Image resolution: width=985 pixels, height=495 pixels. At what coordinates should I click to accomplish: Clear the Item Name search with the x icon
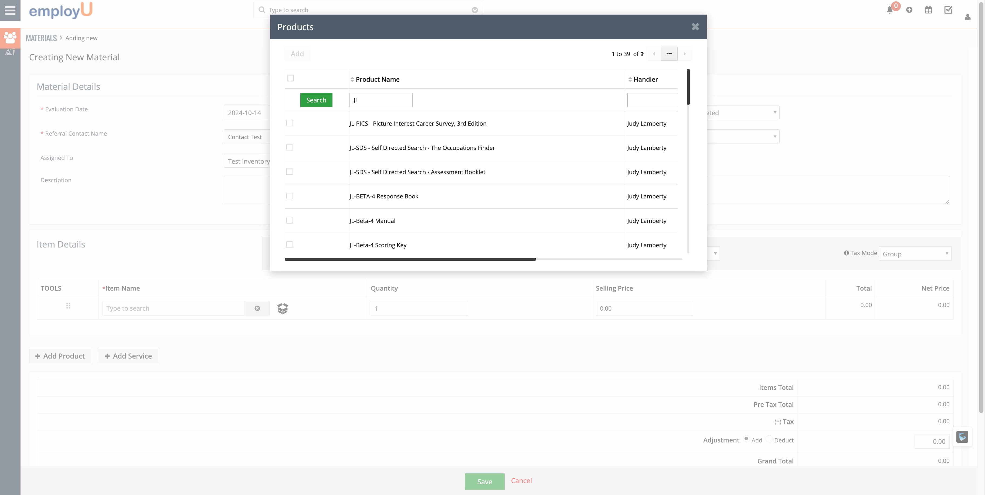coord(257,308)
